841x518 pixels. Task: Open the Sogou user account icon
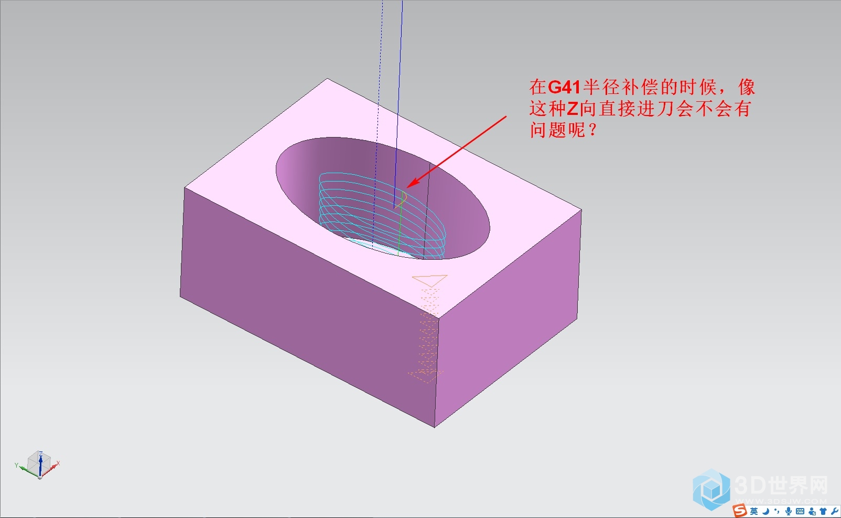812,511
